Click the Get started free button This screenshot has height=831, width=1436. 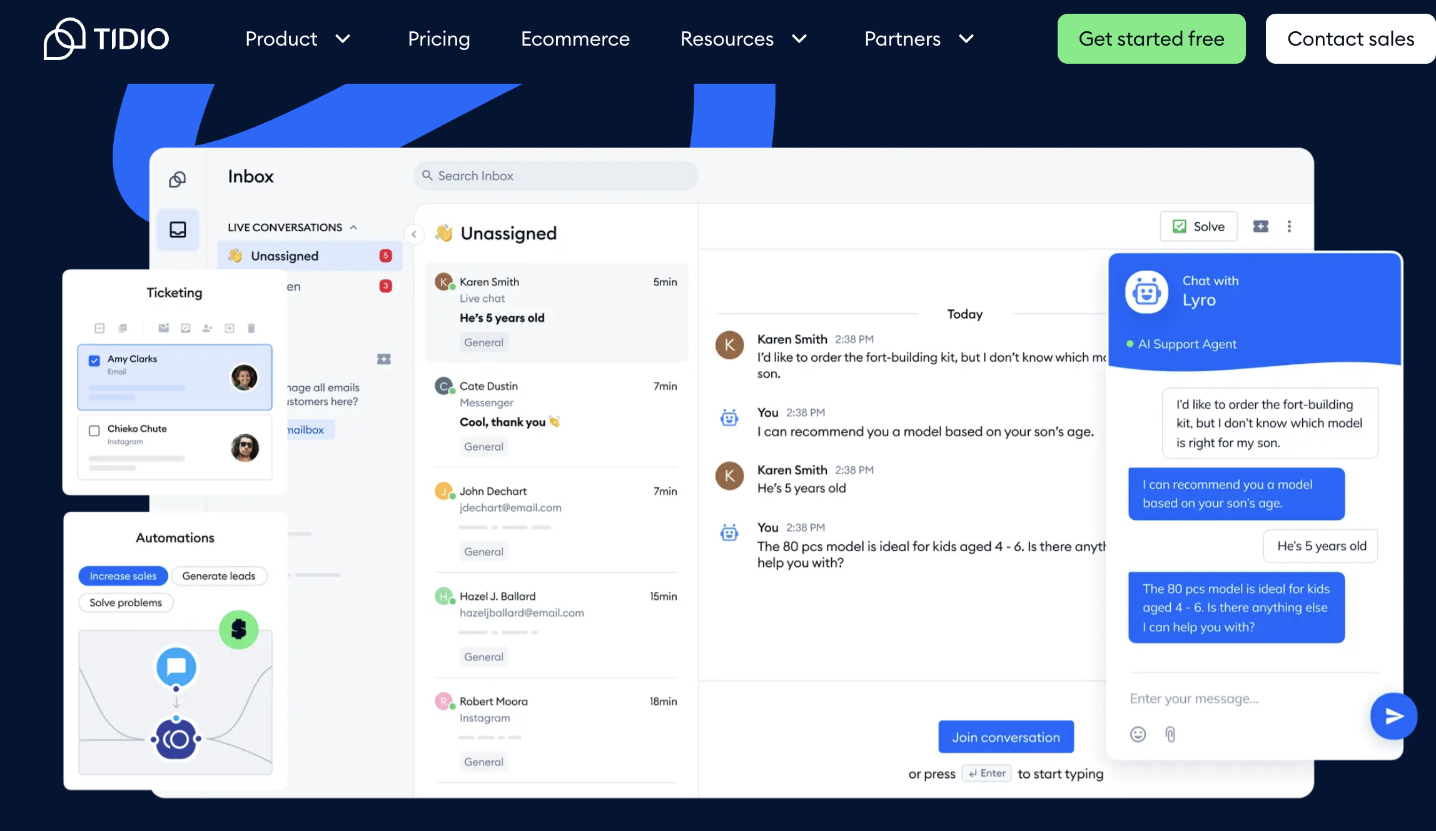(x=1152, y=37)
